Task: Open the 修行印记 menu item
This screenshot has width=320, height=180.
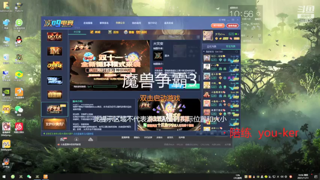Action: pos(152,23)
